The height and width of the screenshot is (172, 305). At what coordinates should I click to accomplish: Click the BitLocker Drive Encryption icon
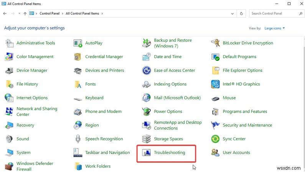[215, 43]
